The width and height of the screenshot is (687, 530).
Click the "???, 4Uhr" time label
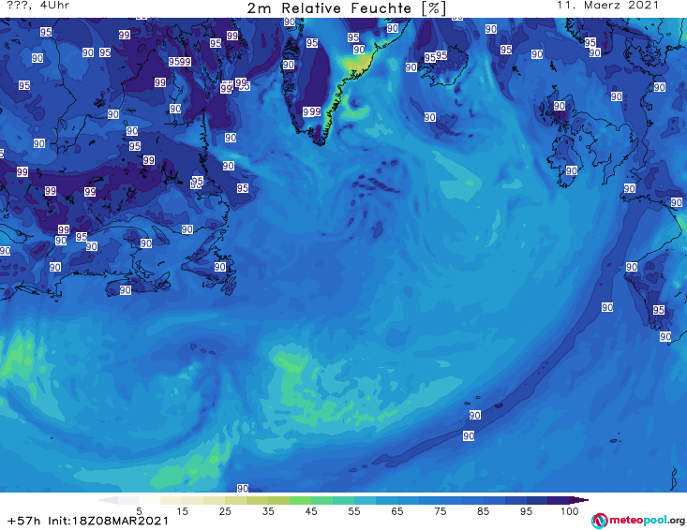tap(37, 6)
